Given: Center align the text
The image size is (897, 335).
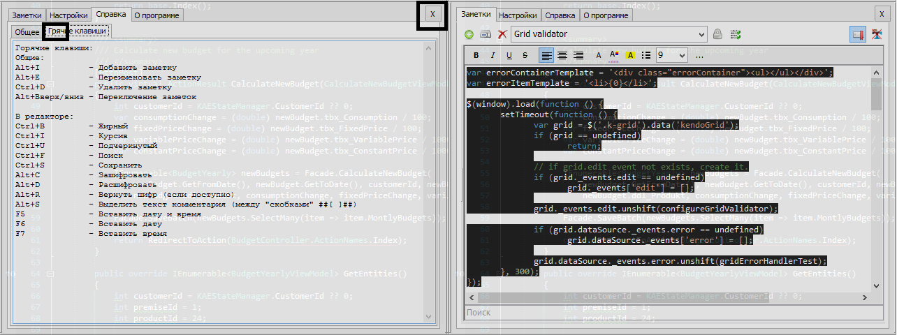Looking at the screenshot, I should tap(562, 55).
